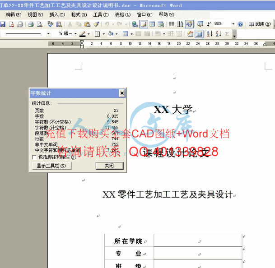The height and width of the screenshot is (268, 275).
Task: Check the 包括脚注和尾注 checkbox
Action: (35, 157)
